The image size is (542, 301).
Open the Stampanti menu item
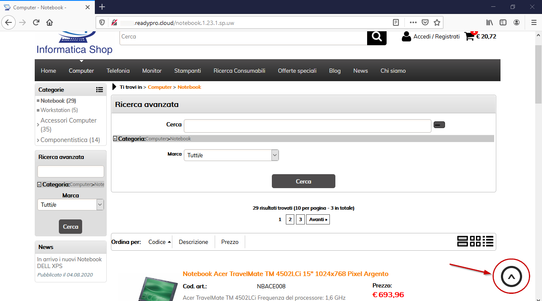point(188,71)
